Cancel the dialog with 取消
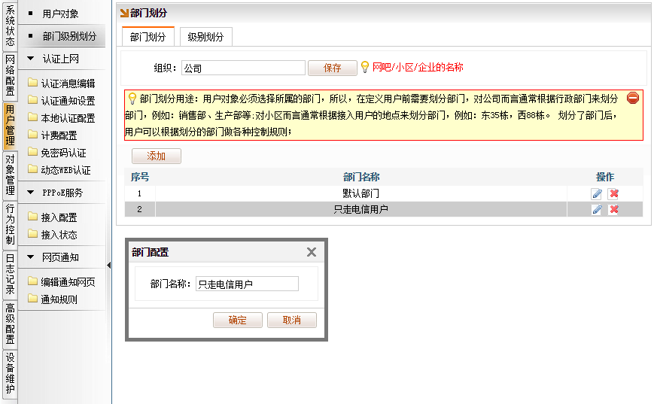The image size is (654, 404). pos(292,320)
